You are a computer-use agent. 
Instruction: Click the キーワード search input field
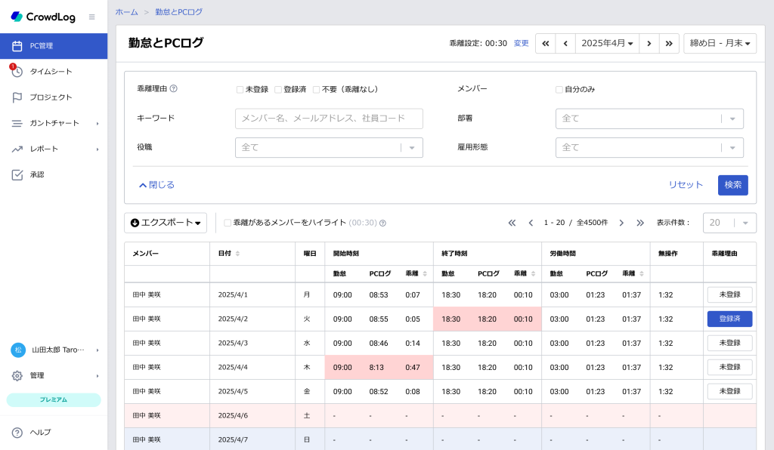point(329,119)
